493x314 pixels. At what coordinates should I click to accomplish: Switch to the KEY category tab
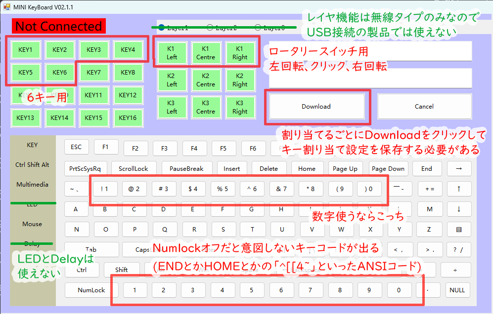click(x=32, y=145)
